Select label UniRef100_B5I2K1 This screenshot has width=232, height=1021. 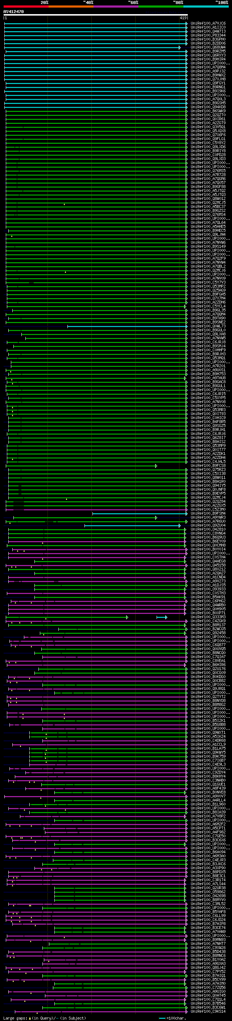click(208, 720)
